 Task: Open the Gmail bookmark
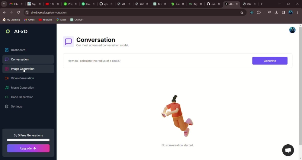coord(29,20)
